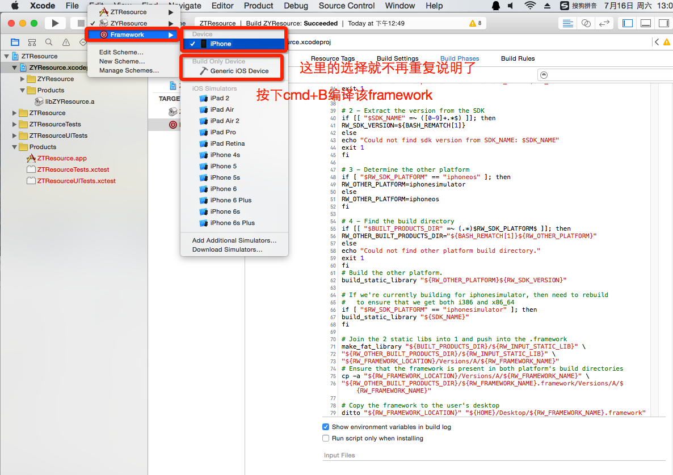Select the iPad Pro simulator
The width and height of the screenshot is (673, 475).
tap(234, 132)
